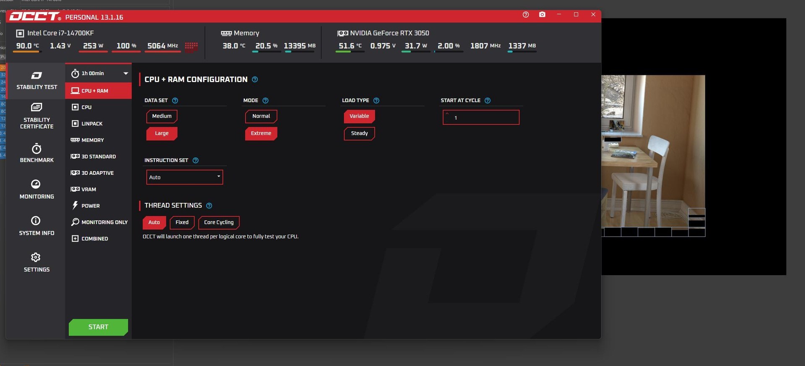
Task: Click the OCCT logo in title bar
Action: point(35,17)
